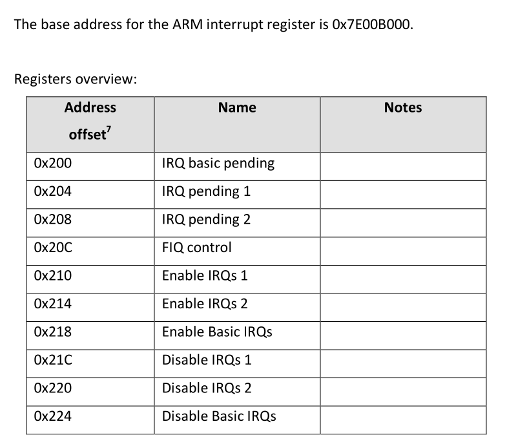Click the 'Disable Basic IRQs' name cell
This screenshot has width=507, height=446.
tap(219, 416)
